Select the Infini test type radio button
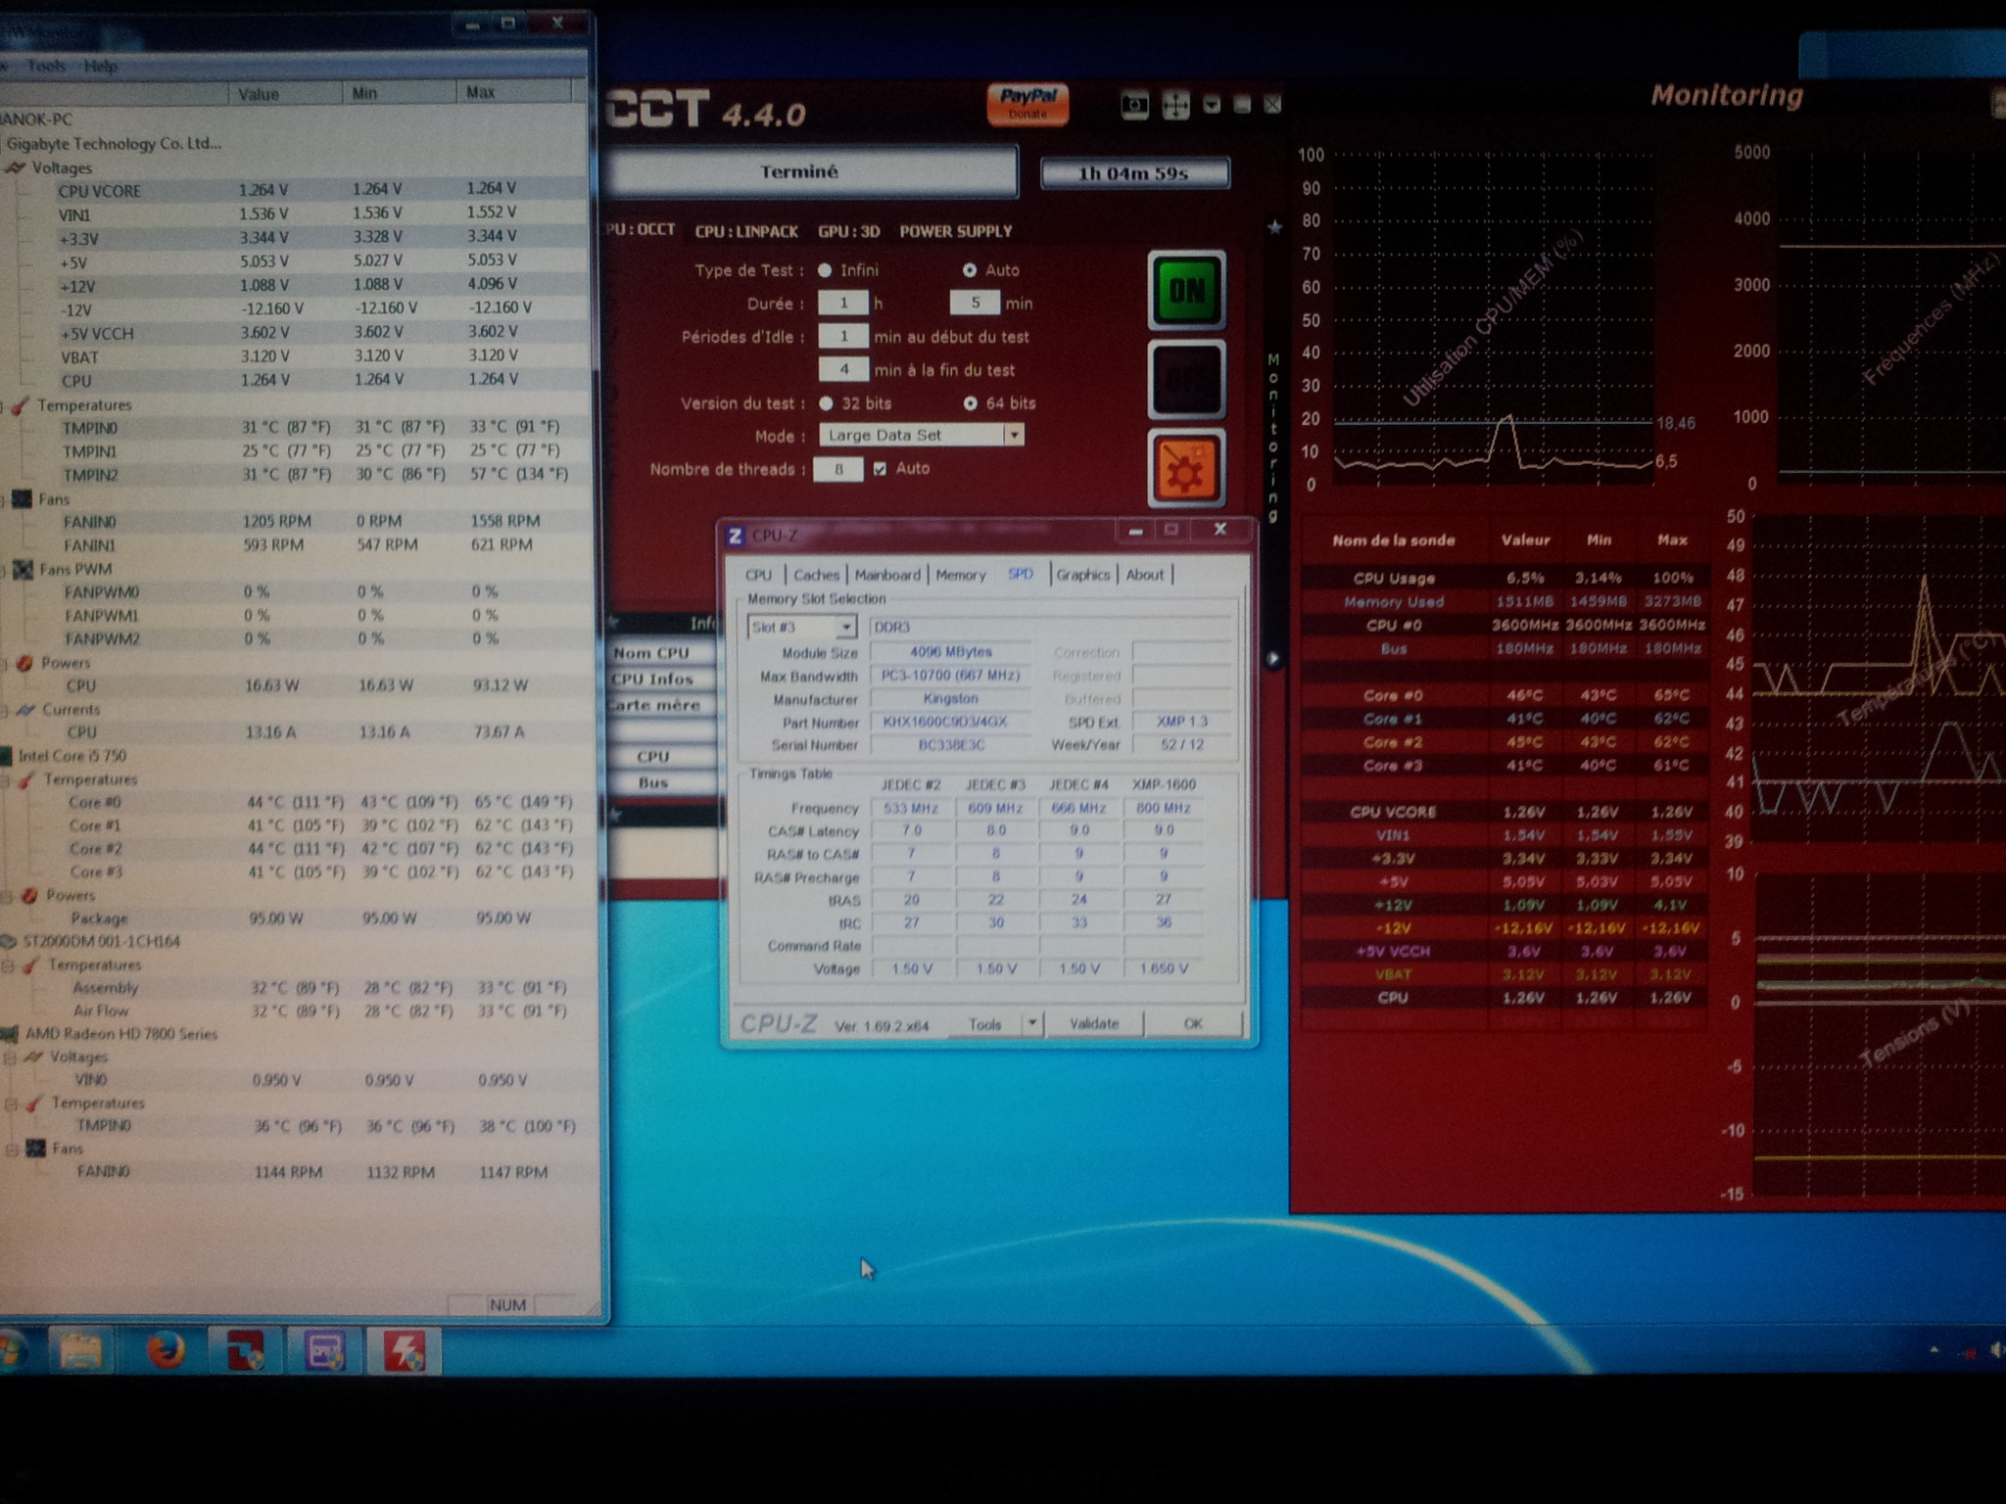 [826, 270]
